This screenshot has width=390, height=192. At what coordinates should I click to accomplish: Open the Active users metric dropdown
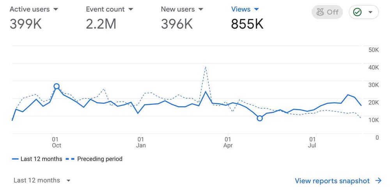[x=55, y=9]
